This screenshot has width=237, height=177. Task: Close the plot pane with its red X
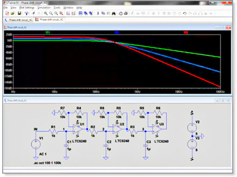pyautogui.click(x=229, y=27)
